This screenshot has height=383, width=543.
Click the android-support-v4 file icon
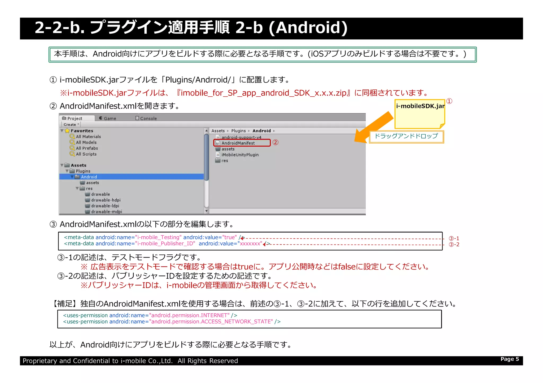click(x=218, y=137)
